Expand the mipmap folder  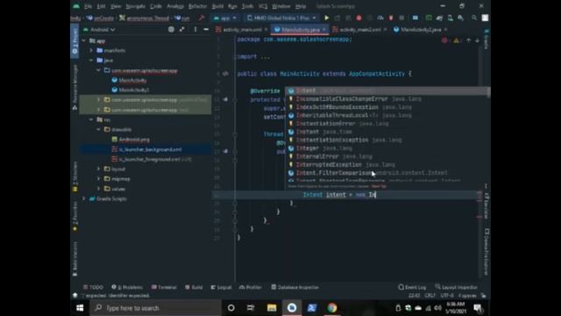coord(99,178)
